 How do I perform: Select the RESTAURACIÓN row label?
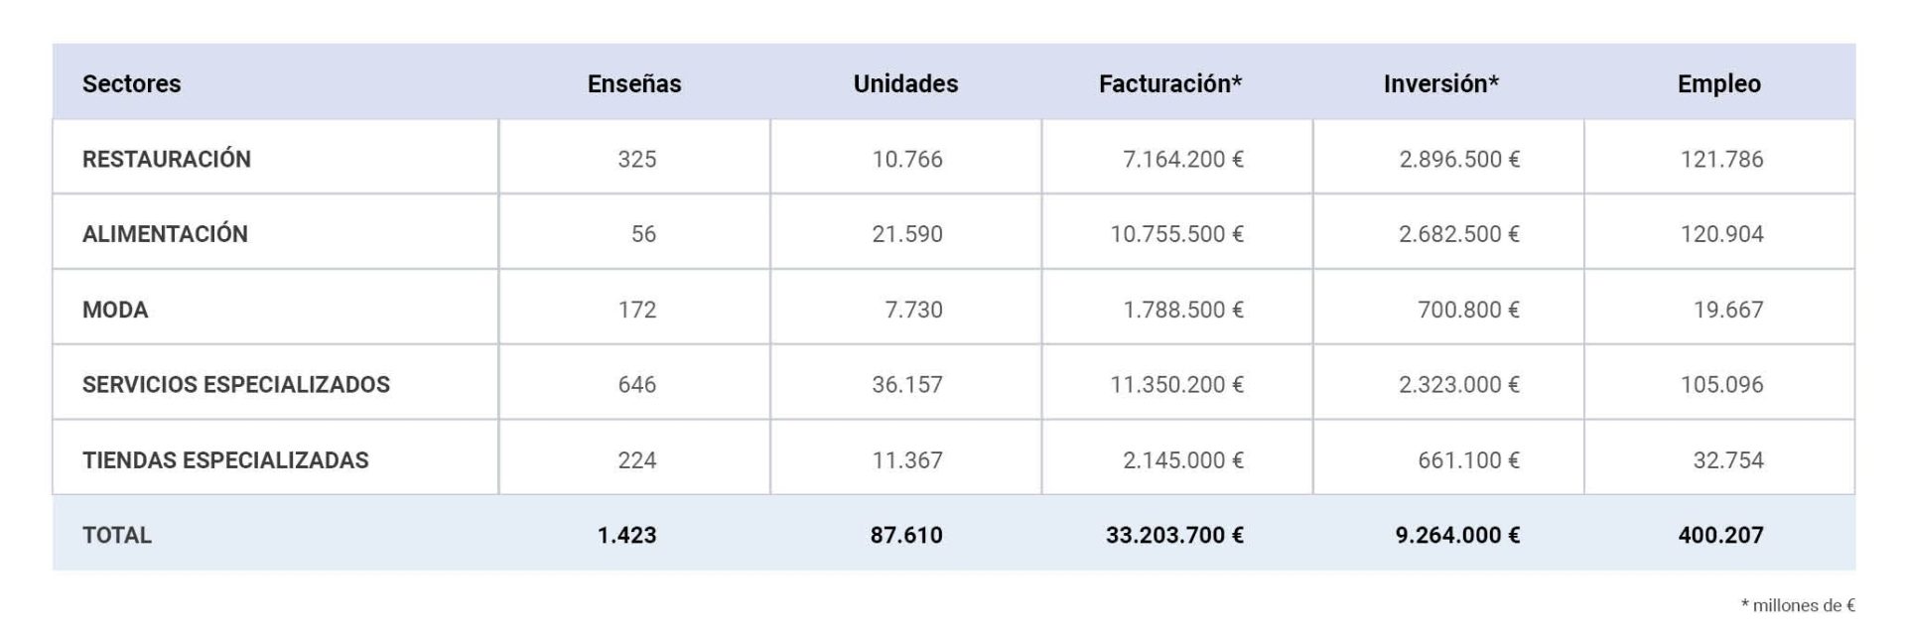(166, 159)
